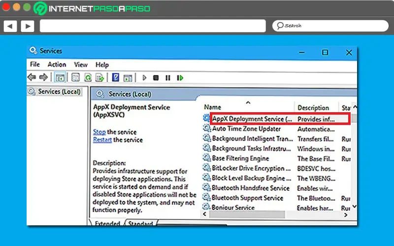The height and width of the screenshot is (246, 394).
Task: Click the Back arrow in Services toolbar
Action: tap(32, 77)
